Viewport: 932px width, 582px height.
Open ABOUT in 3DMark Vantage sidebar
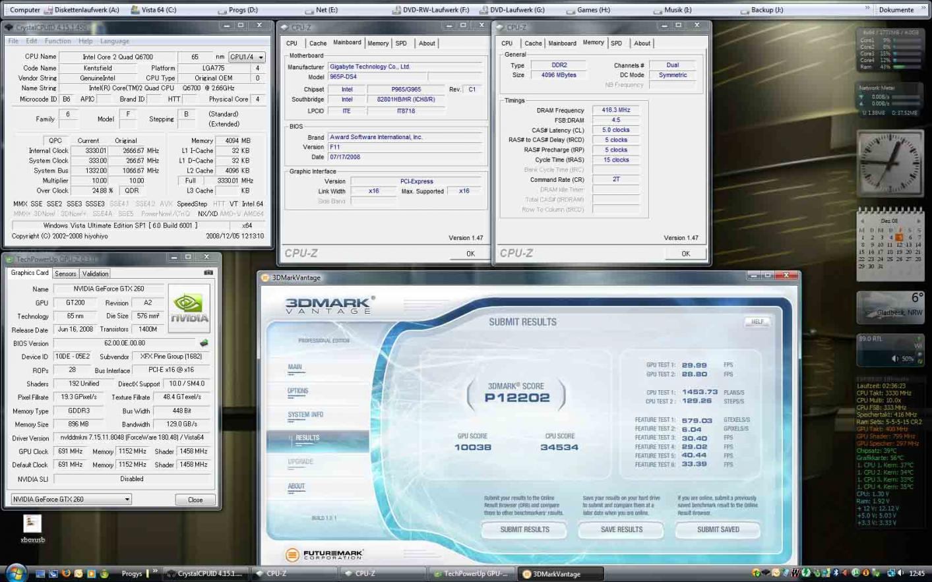[x=296, y=486]
